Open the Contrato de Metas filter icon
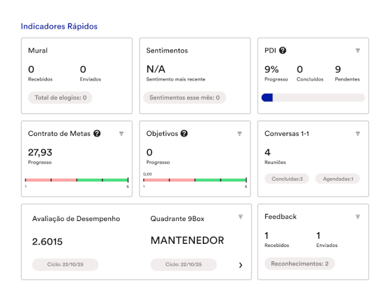Image resolution: width=390 pixels, height=301 pixels. 122,134
